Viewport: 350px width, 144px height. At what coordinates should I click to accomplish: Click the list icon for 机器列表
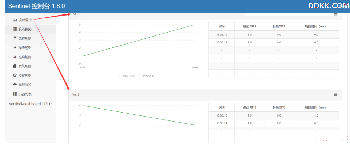point(15,94)
